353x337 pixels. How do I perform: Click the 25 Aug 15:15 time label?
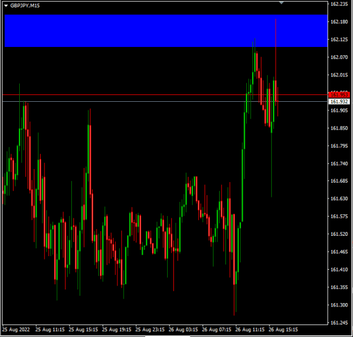pos(83,330)
